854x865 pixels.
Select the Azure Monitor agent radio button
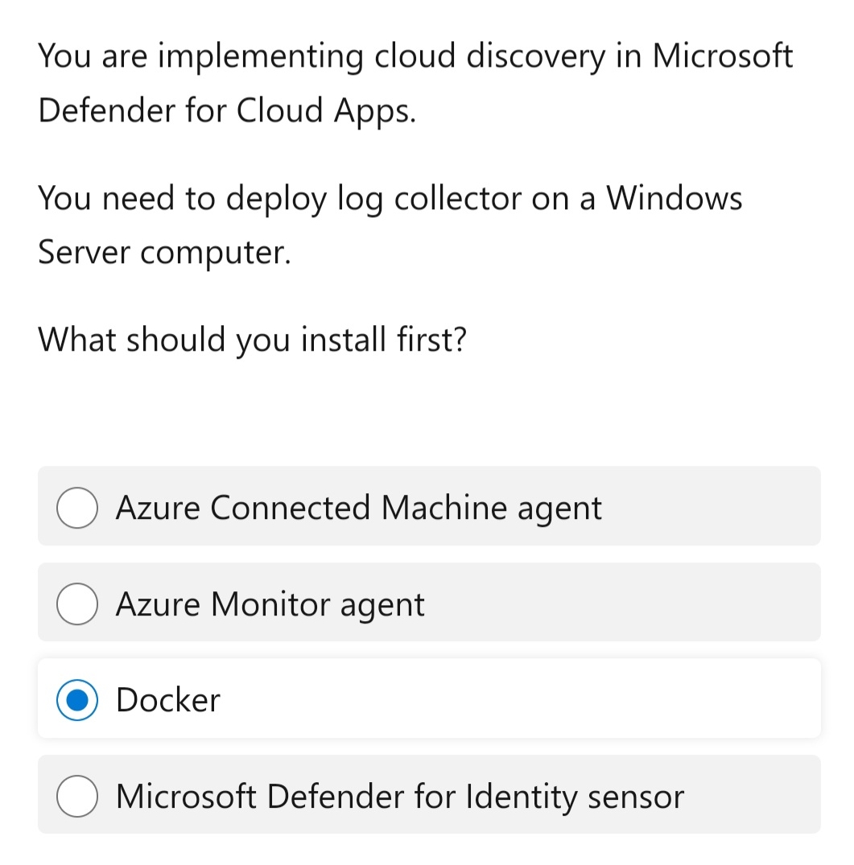point(76,603)
